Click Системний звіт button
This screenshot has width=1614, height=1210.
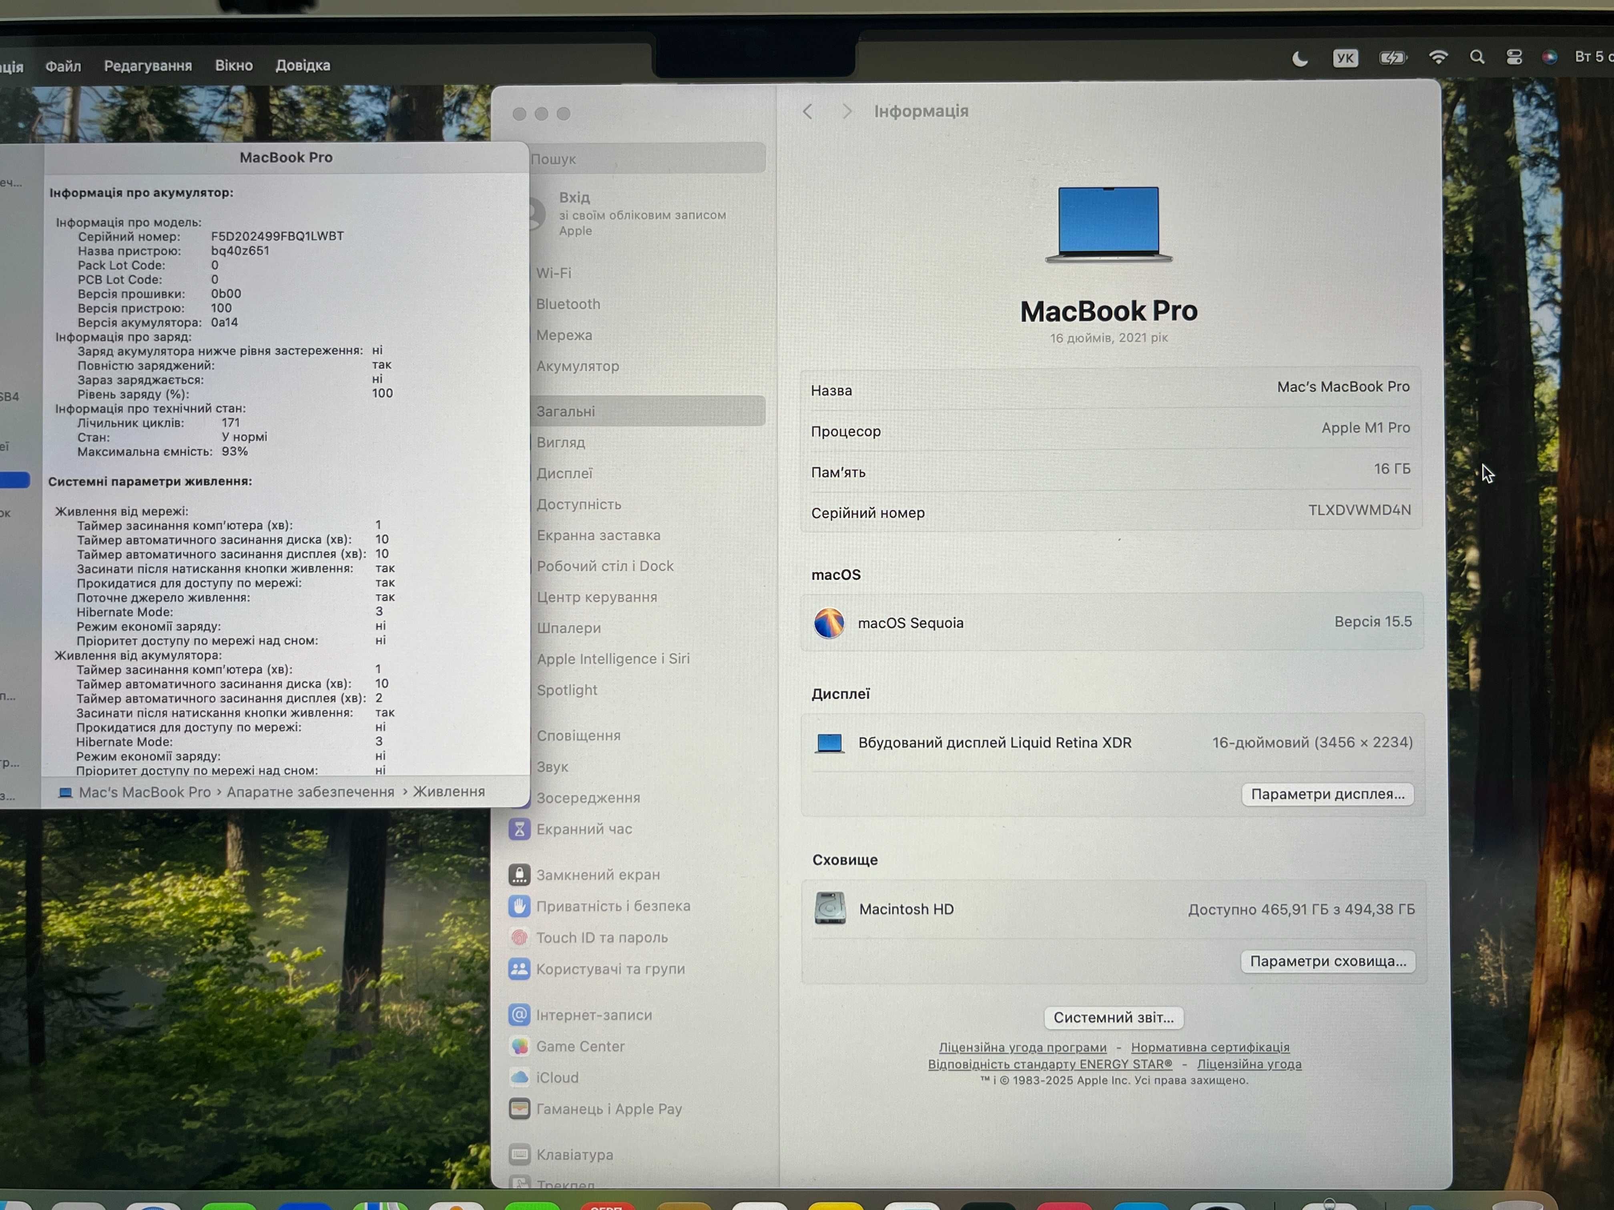click(1114, 1018)
